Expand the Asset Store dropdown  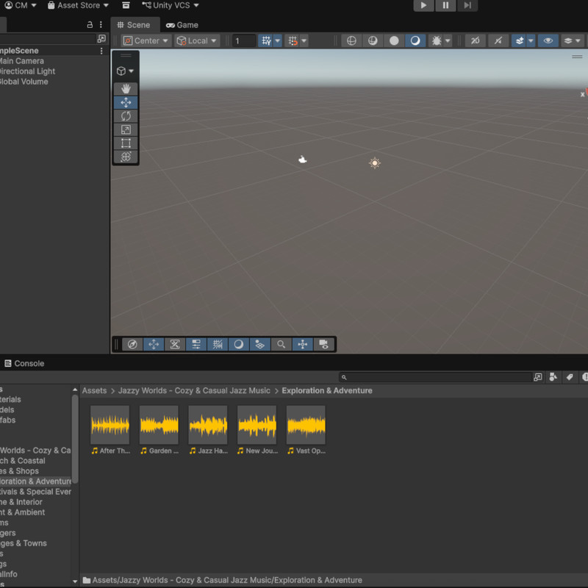point(78,5)
